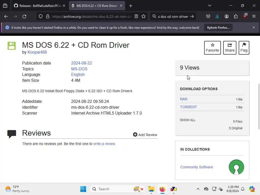Bookmark this page with star icon
Viewport: 260px width, 195px height.
[144, 17]
